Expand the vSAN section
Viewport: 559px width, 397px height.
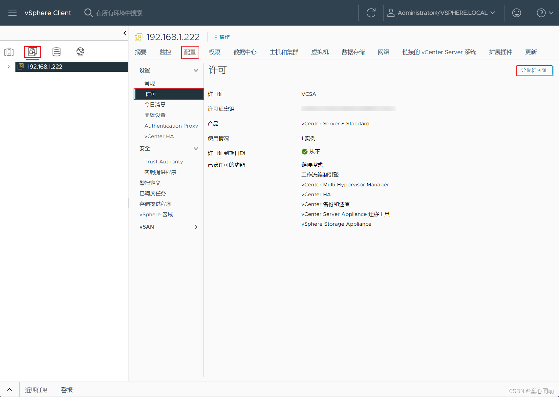[x=196, y=227]
